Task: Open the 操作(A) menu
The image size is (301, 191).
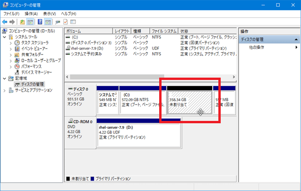Action: click(31, 14)
